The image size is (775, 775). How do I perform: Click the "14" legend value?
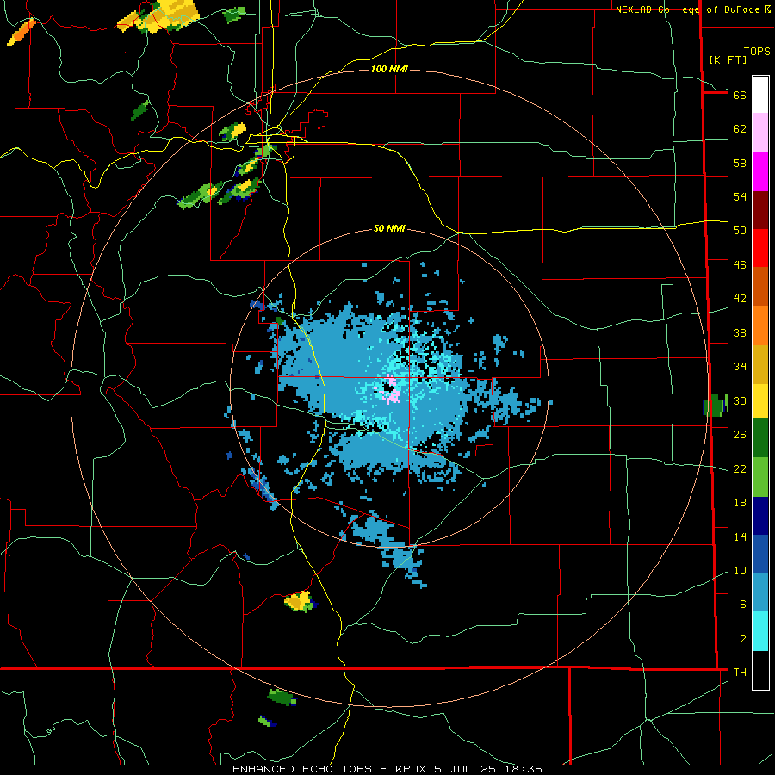point(740,536)
